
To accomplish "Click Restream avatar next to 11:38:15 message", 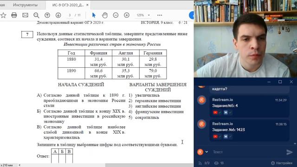I will [x=202, y=124].
